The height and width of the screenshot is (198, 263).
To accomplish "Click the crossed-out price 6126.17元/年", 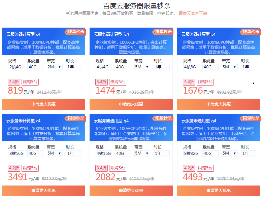I will coord(142,179).
